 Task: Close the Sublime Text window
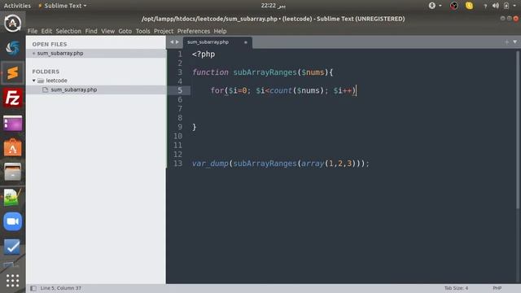(x=515, y=19)
